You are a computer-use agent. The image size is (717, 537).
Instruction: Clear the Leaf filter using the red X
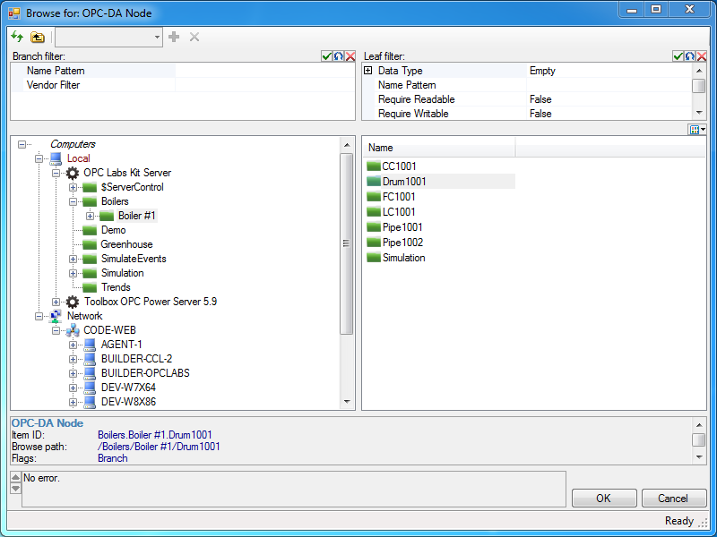click(x=703, y=55)
